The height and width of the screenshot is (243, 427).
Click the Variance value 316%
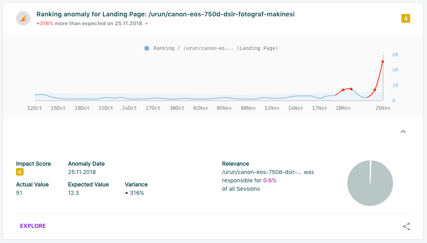coord(134,193)
